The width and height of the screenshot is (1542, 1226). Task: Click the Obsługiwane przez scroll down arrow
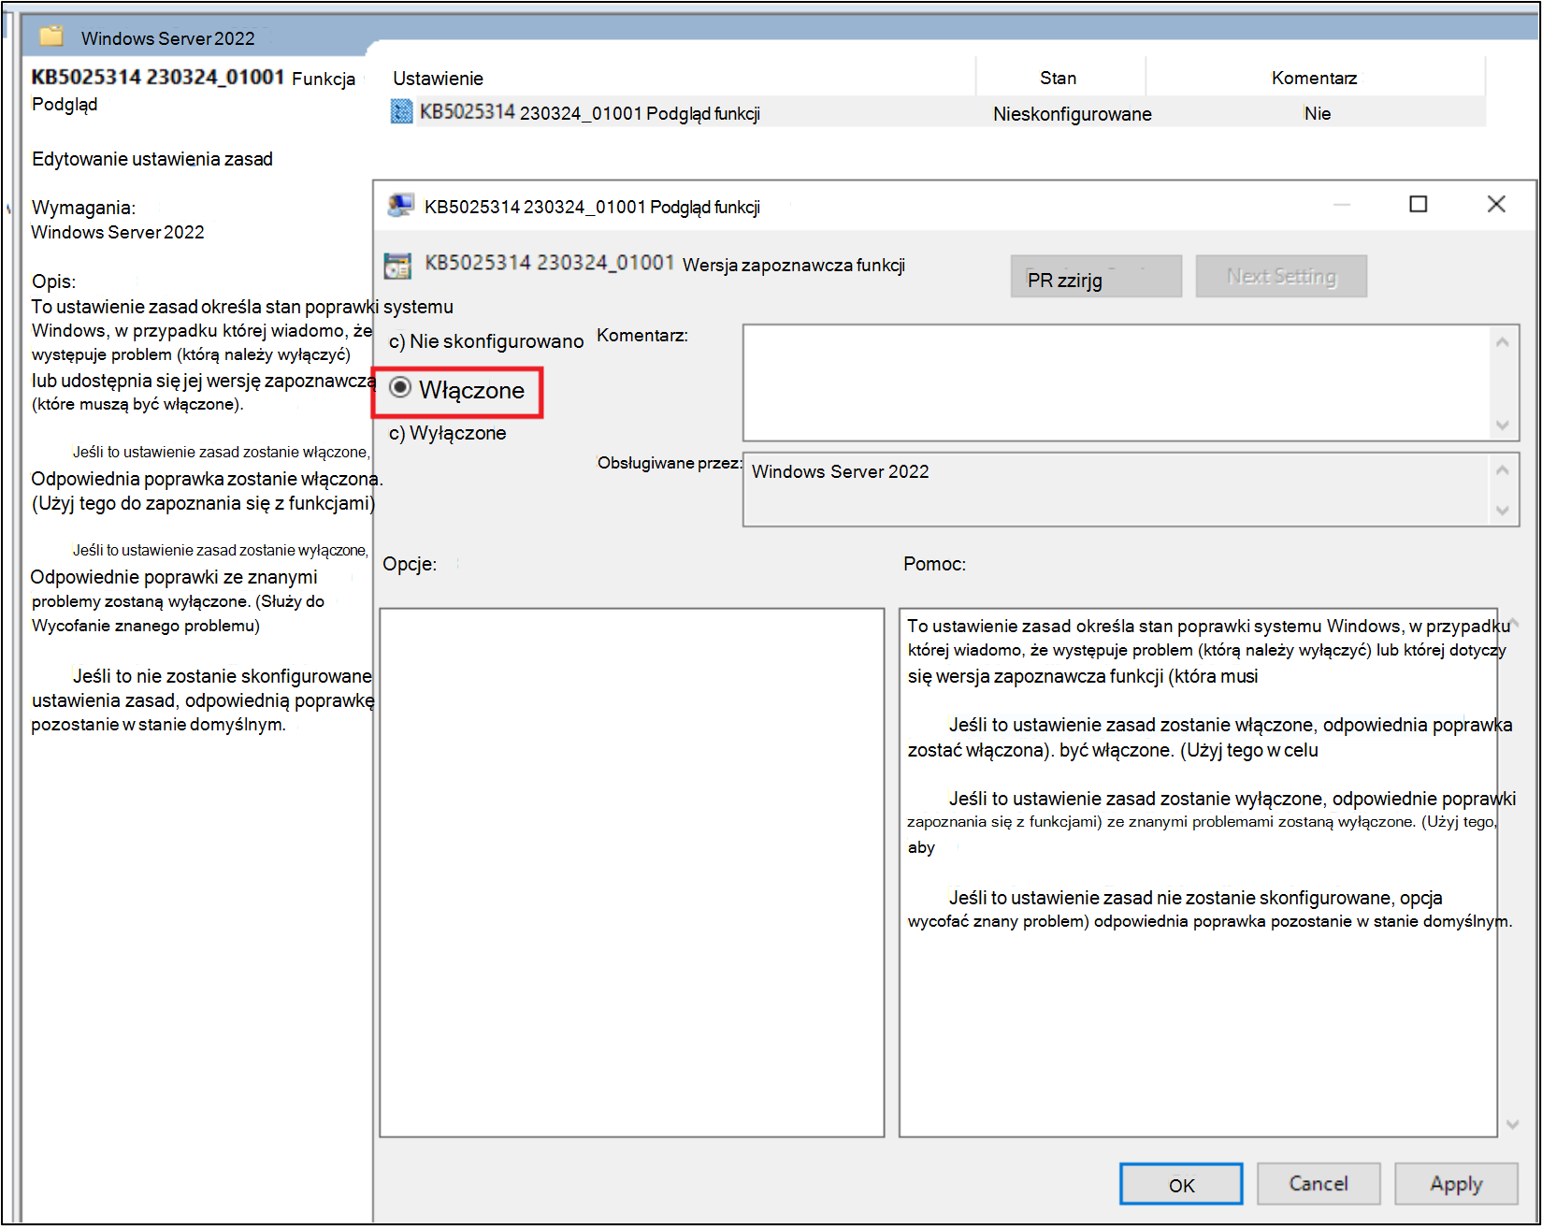pyautogui.click(x=1503, y=511)
